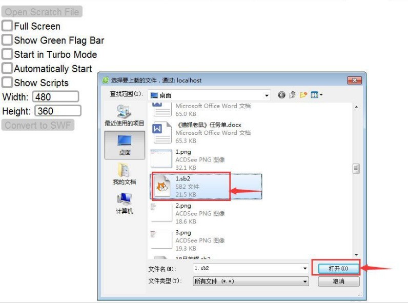Toggle the Full Screen checkbox

(x=7, y=26)
